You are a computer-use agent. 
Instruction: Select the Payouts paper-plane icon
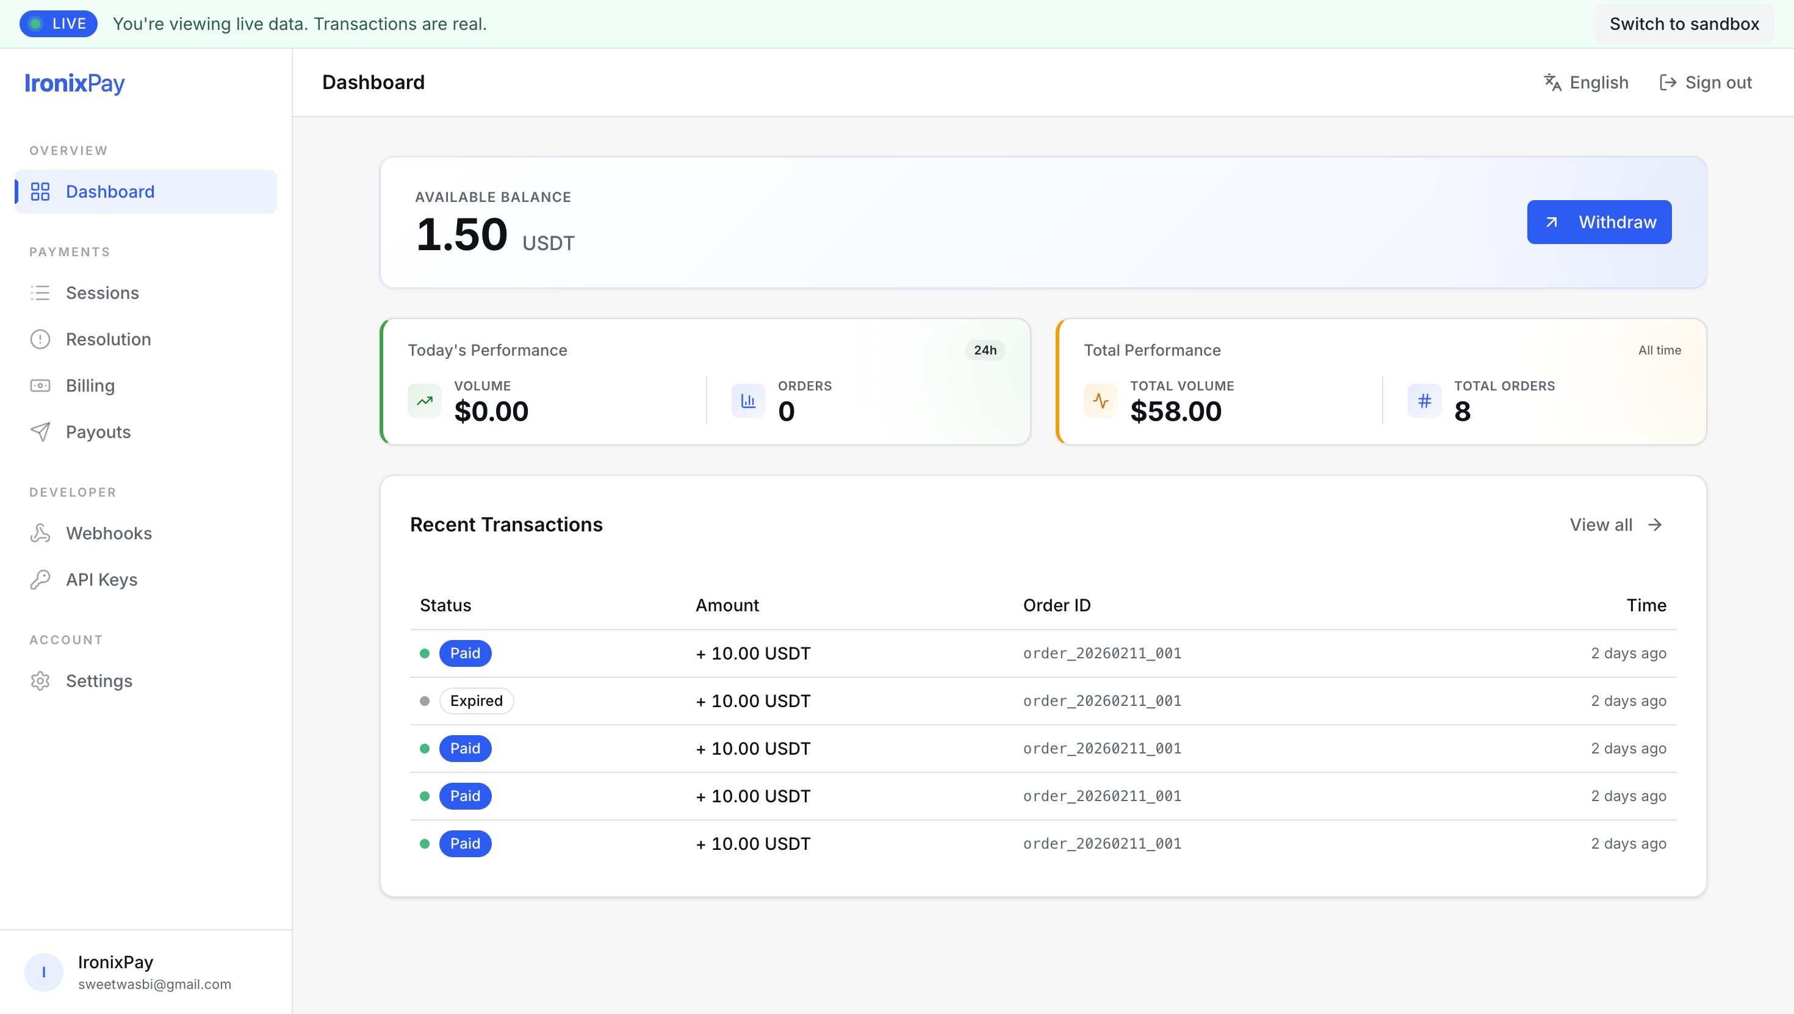click(40, 432)
